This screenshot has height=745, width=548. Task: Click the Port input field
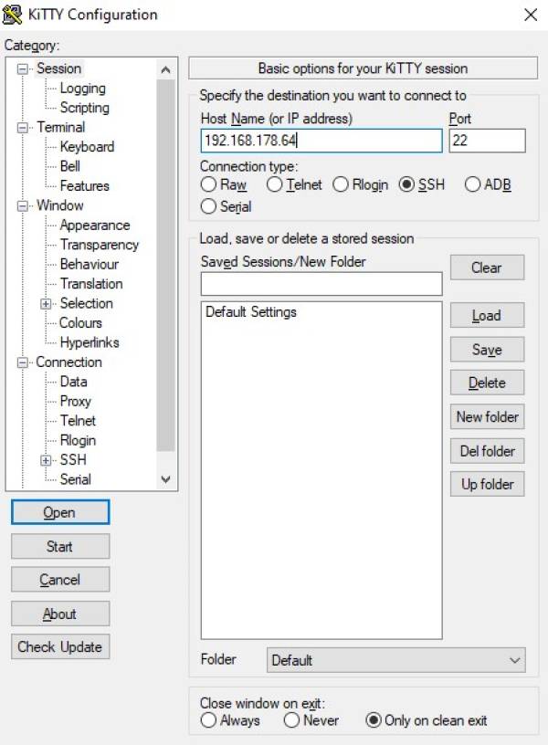point(487,141)
